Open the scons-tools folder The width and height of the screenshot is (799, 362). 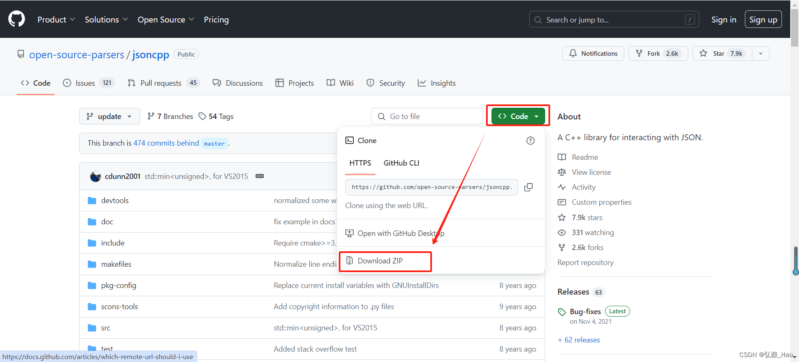[119, 307]
